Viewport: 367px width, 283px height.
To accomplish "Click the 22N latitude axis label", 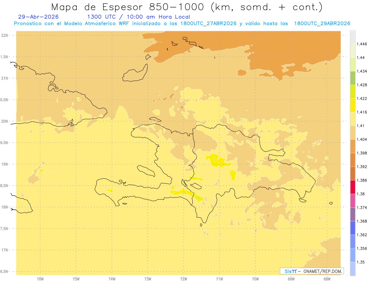I will tap(5, 35).
